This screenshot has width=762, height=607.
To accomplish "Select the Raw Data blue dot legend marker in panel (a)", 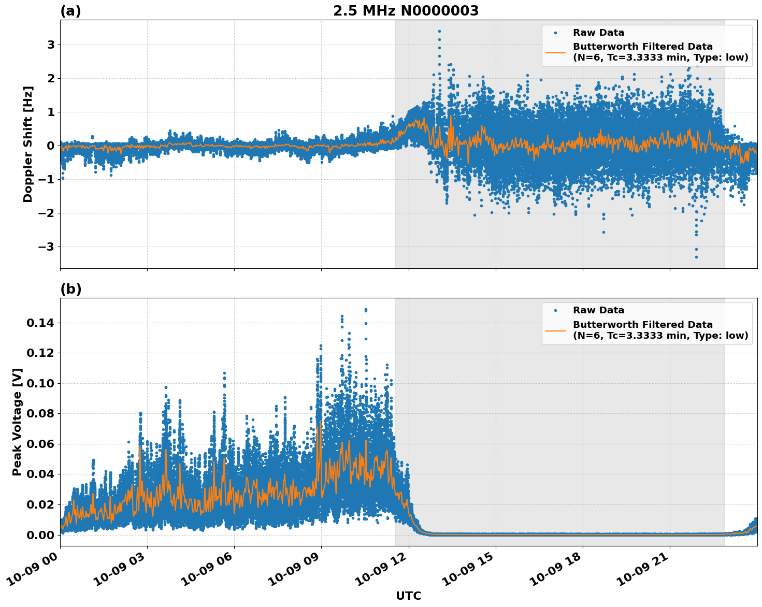I will pos(555,32).
